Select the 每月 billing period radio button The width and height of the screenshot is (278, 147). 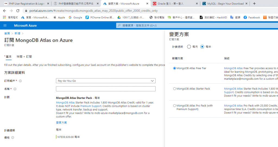tap(189, 47)
